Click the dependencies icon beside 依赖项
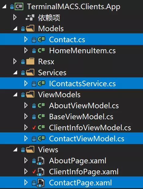 [30, 18]
